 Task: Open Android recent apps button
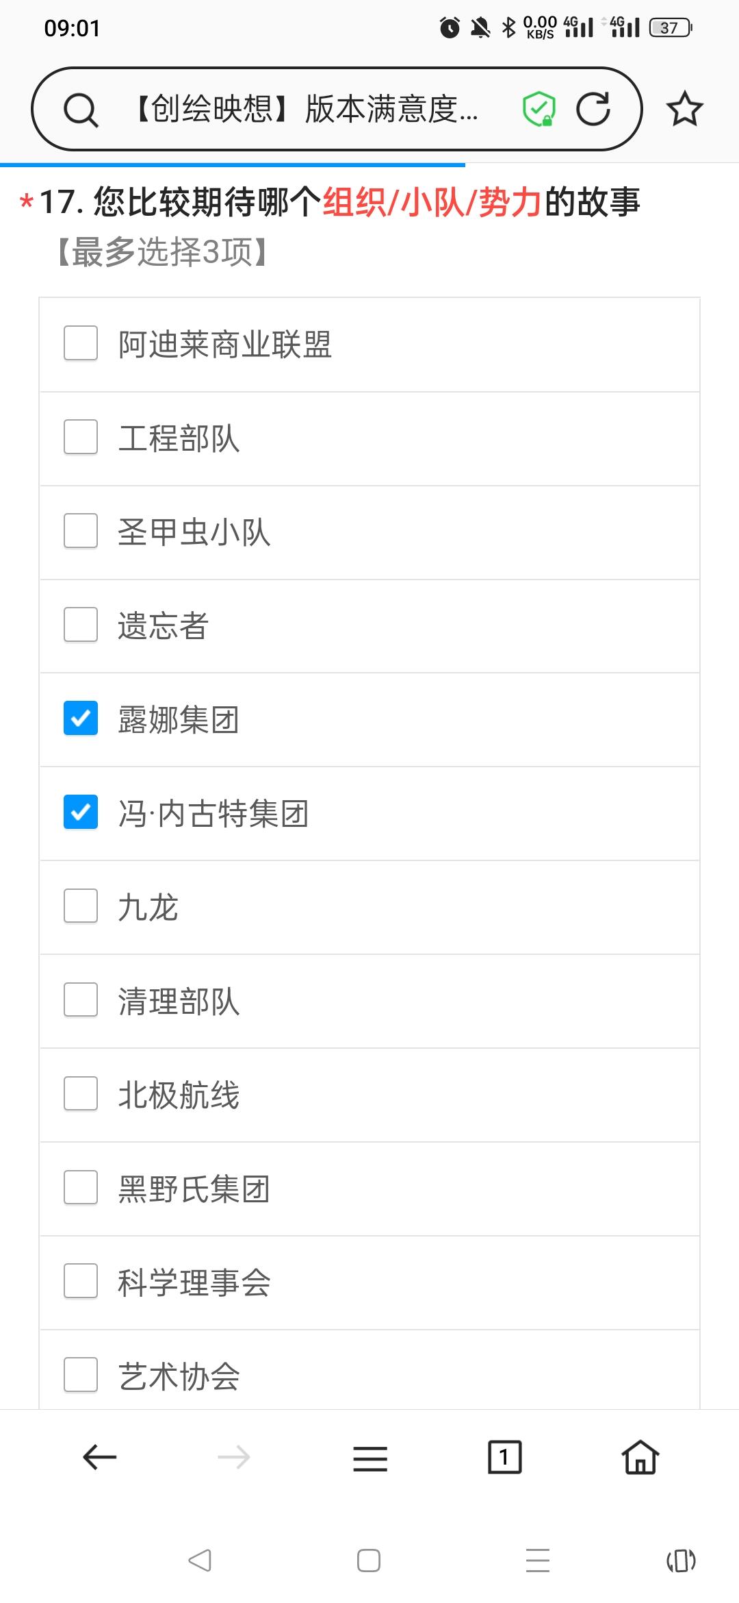point(538,1561)
